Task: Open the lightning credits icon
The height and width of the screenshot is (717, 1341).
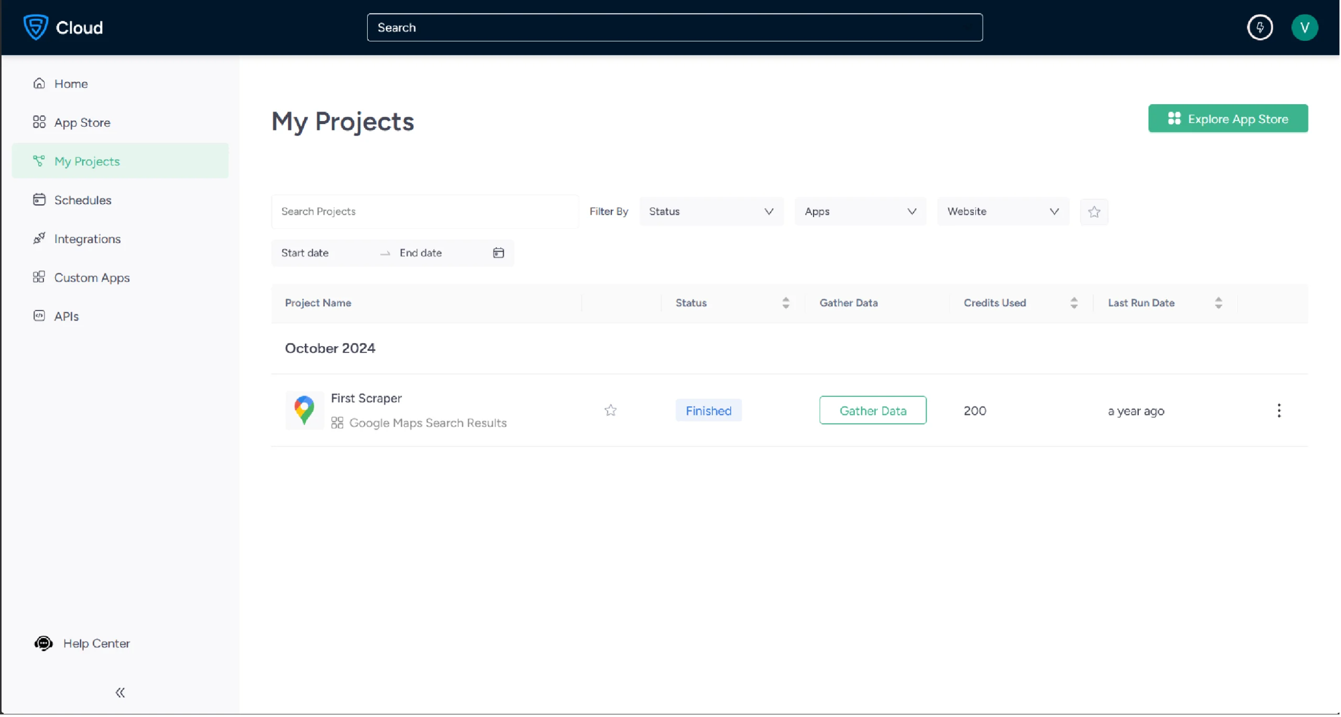Action: [x=1260, y=27]
